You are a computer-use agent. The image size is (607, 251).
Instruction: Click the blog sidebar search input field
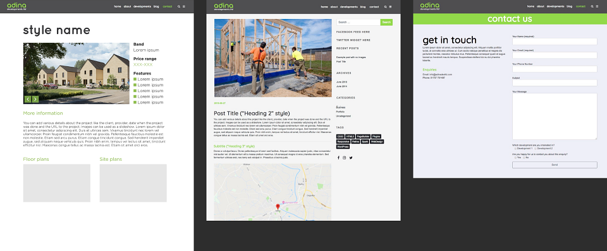359,23
